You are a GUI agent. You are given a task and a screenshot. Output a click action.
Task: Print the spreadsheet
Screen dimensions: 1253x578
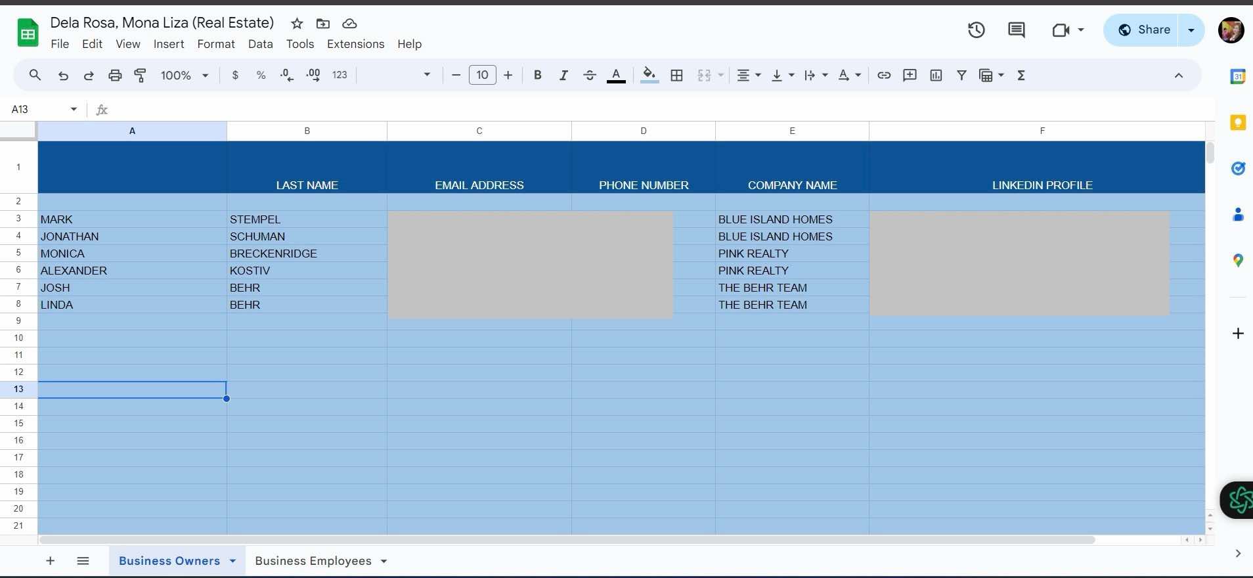(115, 76)
